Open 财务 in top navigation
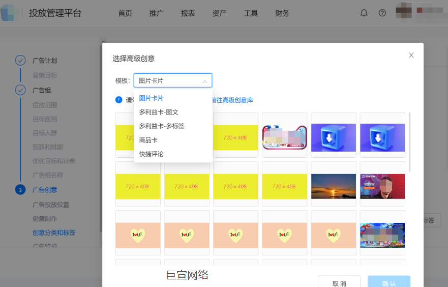The image size is (448, 287). (x=282, y=13)
